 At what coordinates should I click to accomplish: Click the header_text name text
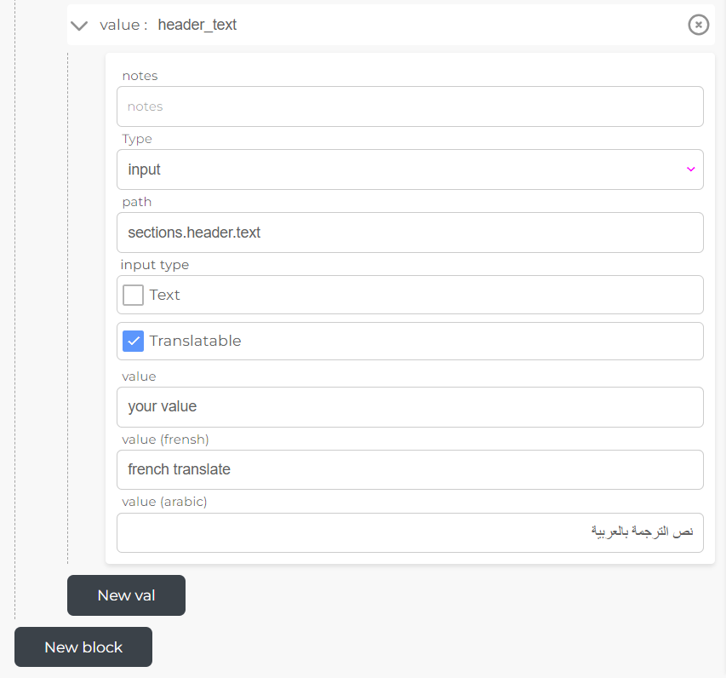coord(197,25)
